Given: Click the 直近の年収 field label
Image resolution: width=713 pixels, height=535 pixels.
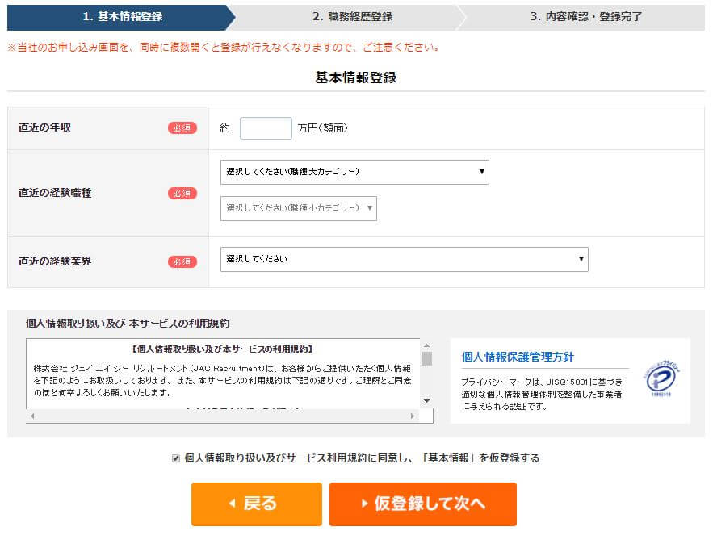Looking at the screenshot, I should point(44,127).
